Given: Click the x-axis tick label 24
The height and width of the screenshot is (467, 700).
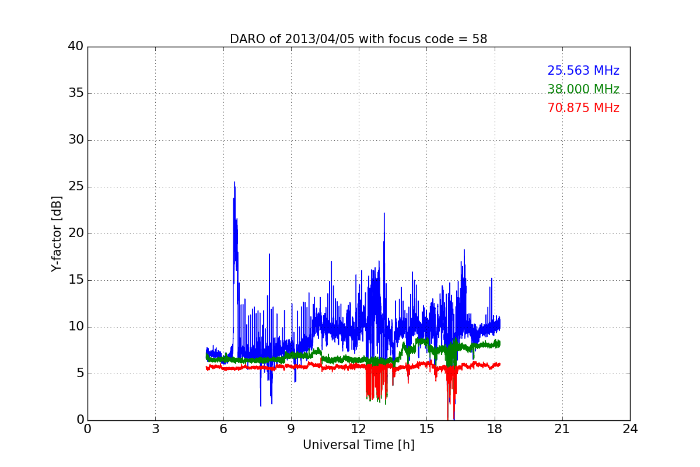Looking at the screenshot, I should (x=630, y=429).
